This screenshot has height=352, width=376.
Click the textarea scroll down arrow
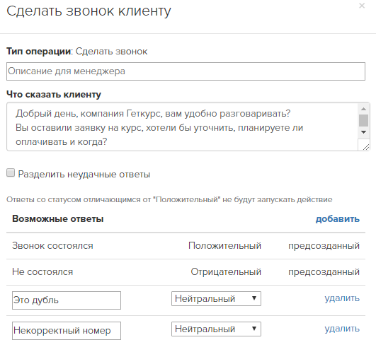click(x=363, y=132)
